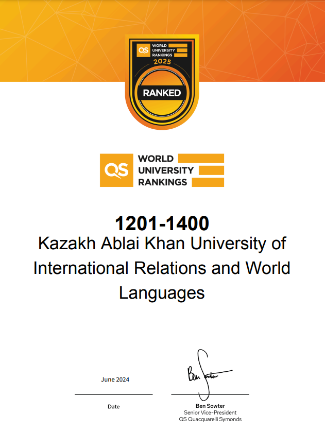Click the printed name 'Ben Sowter'

tap(210, 406)
